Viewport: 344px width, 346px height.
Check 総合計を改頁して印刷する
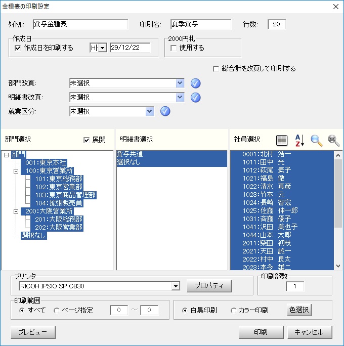[216, 69]
